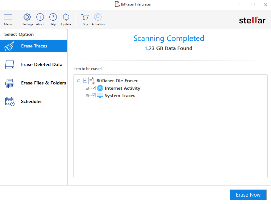Select the Erase Deleted Data option
Viewport: 271px width, 204px height.
click(34, 64)
